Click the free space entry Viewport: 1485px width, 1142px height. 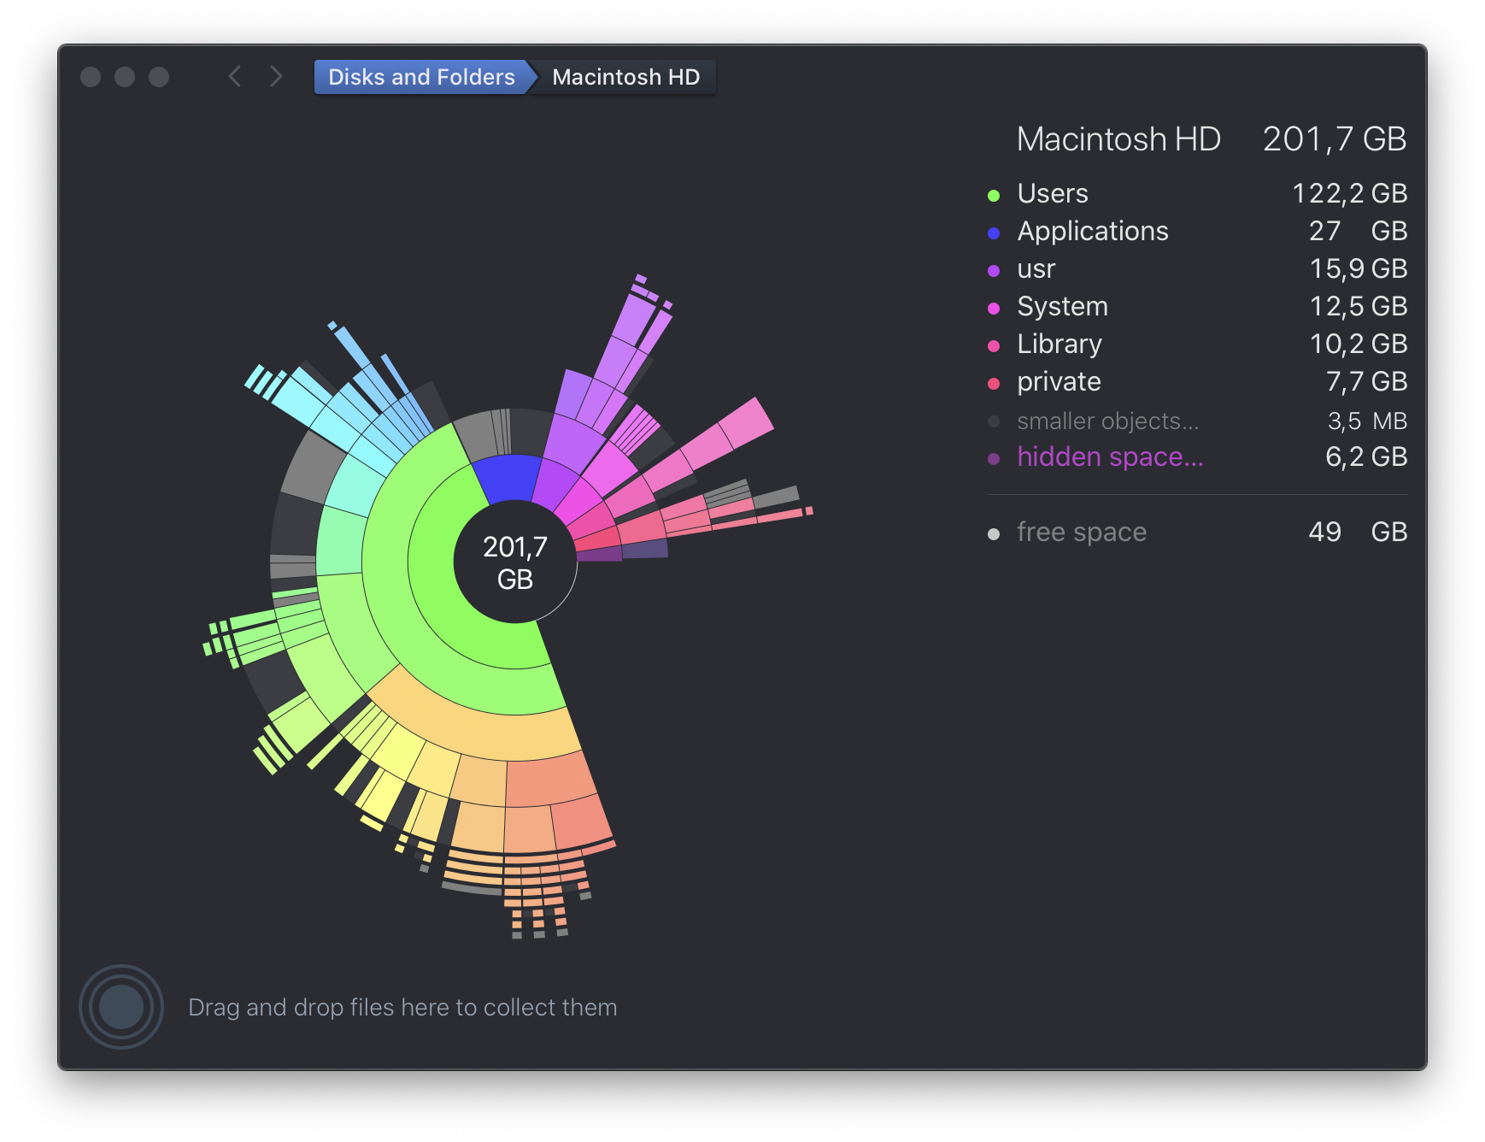(x=1196, y=532)
